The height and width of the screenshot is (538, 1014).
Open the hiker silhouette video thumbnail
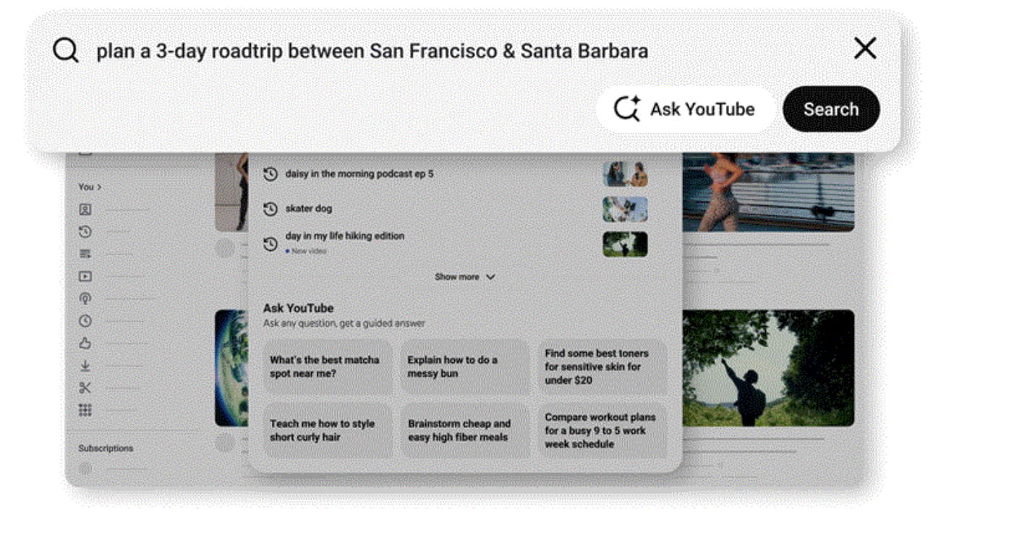(768, 368)
